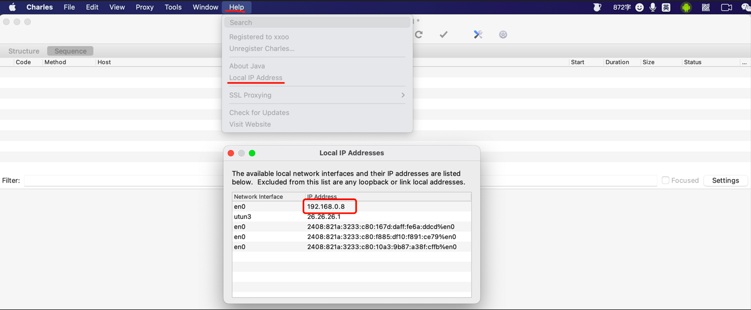Click the Help menu Search field
Image resolution: width=751 pixels, height=310 pixels.
click(317, 23)
